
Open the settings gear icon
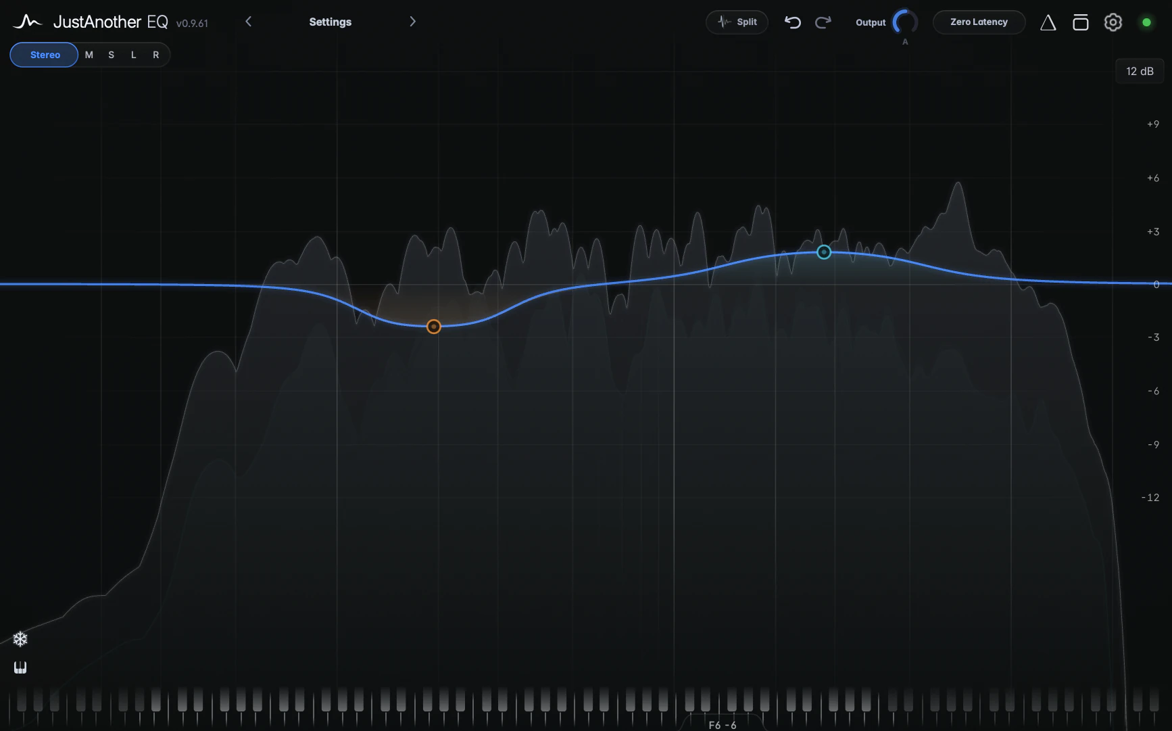(1113, 22)
